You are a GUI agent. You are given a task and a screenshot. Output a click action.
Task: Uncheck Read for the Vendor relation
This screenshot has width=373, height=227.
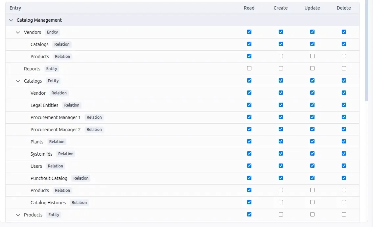(x=249, y=93)
